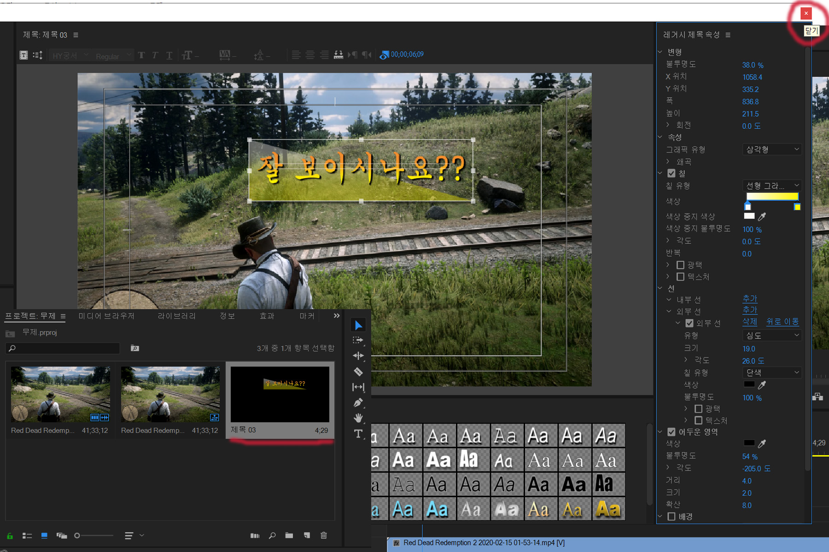Viewport: 829px width, 552px height.
Task: Select the Track Select Forward tool
Action: tap(358, 340)
